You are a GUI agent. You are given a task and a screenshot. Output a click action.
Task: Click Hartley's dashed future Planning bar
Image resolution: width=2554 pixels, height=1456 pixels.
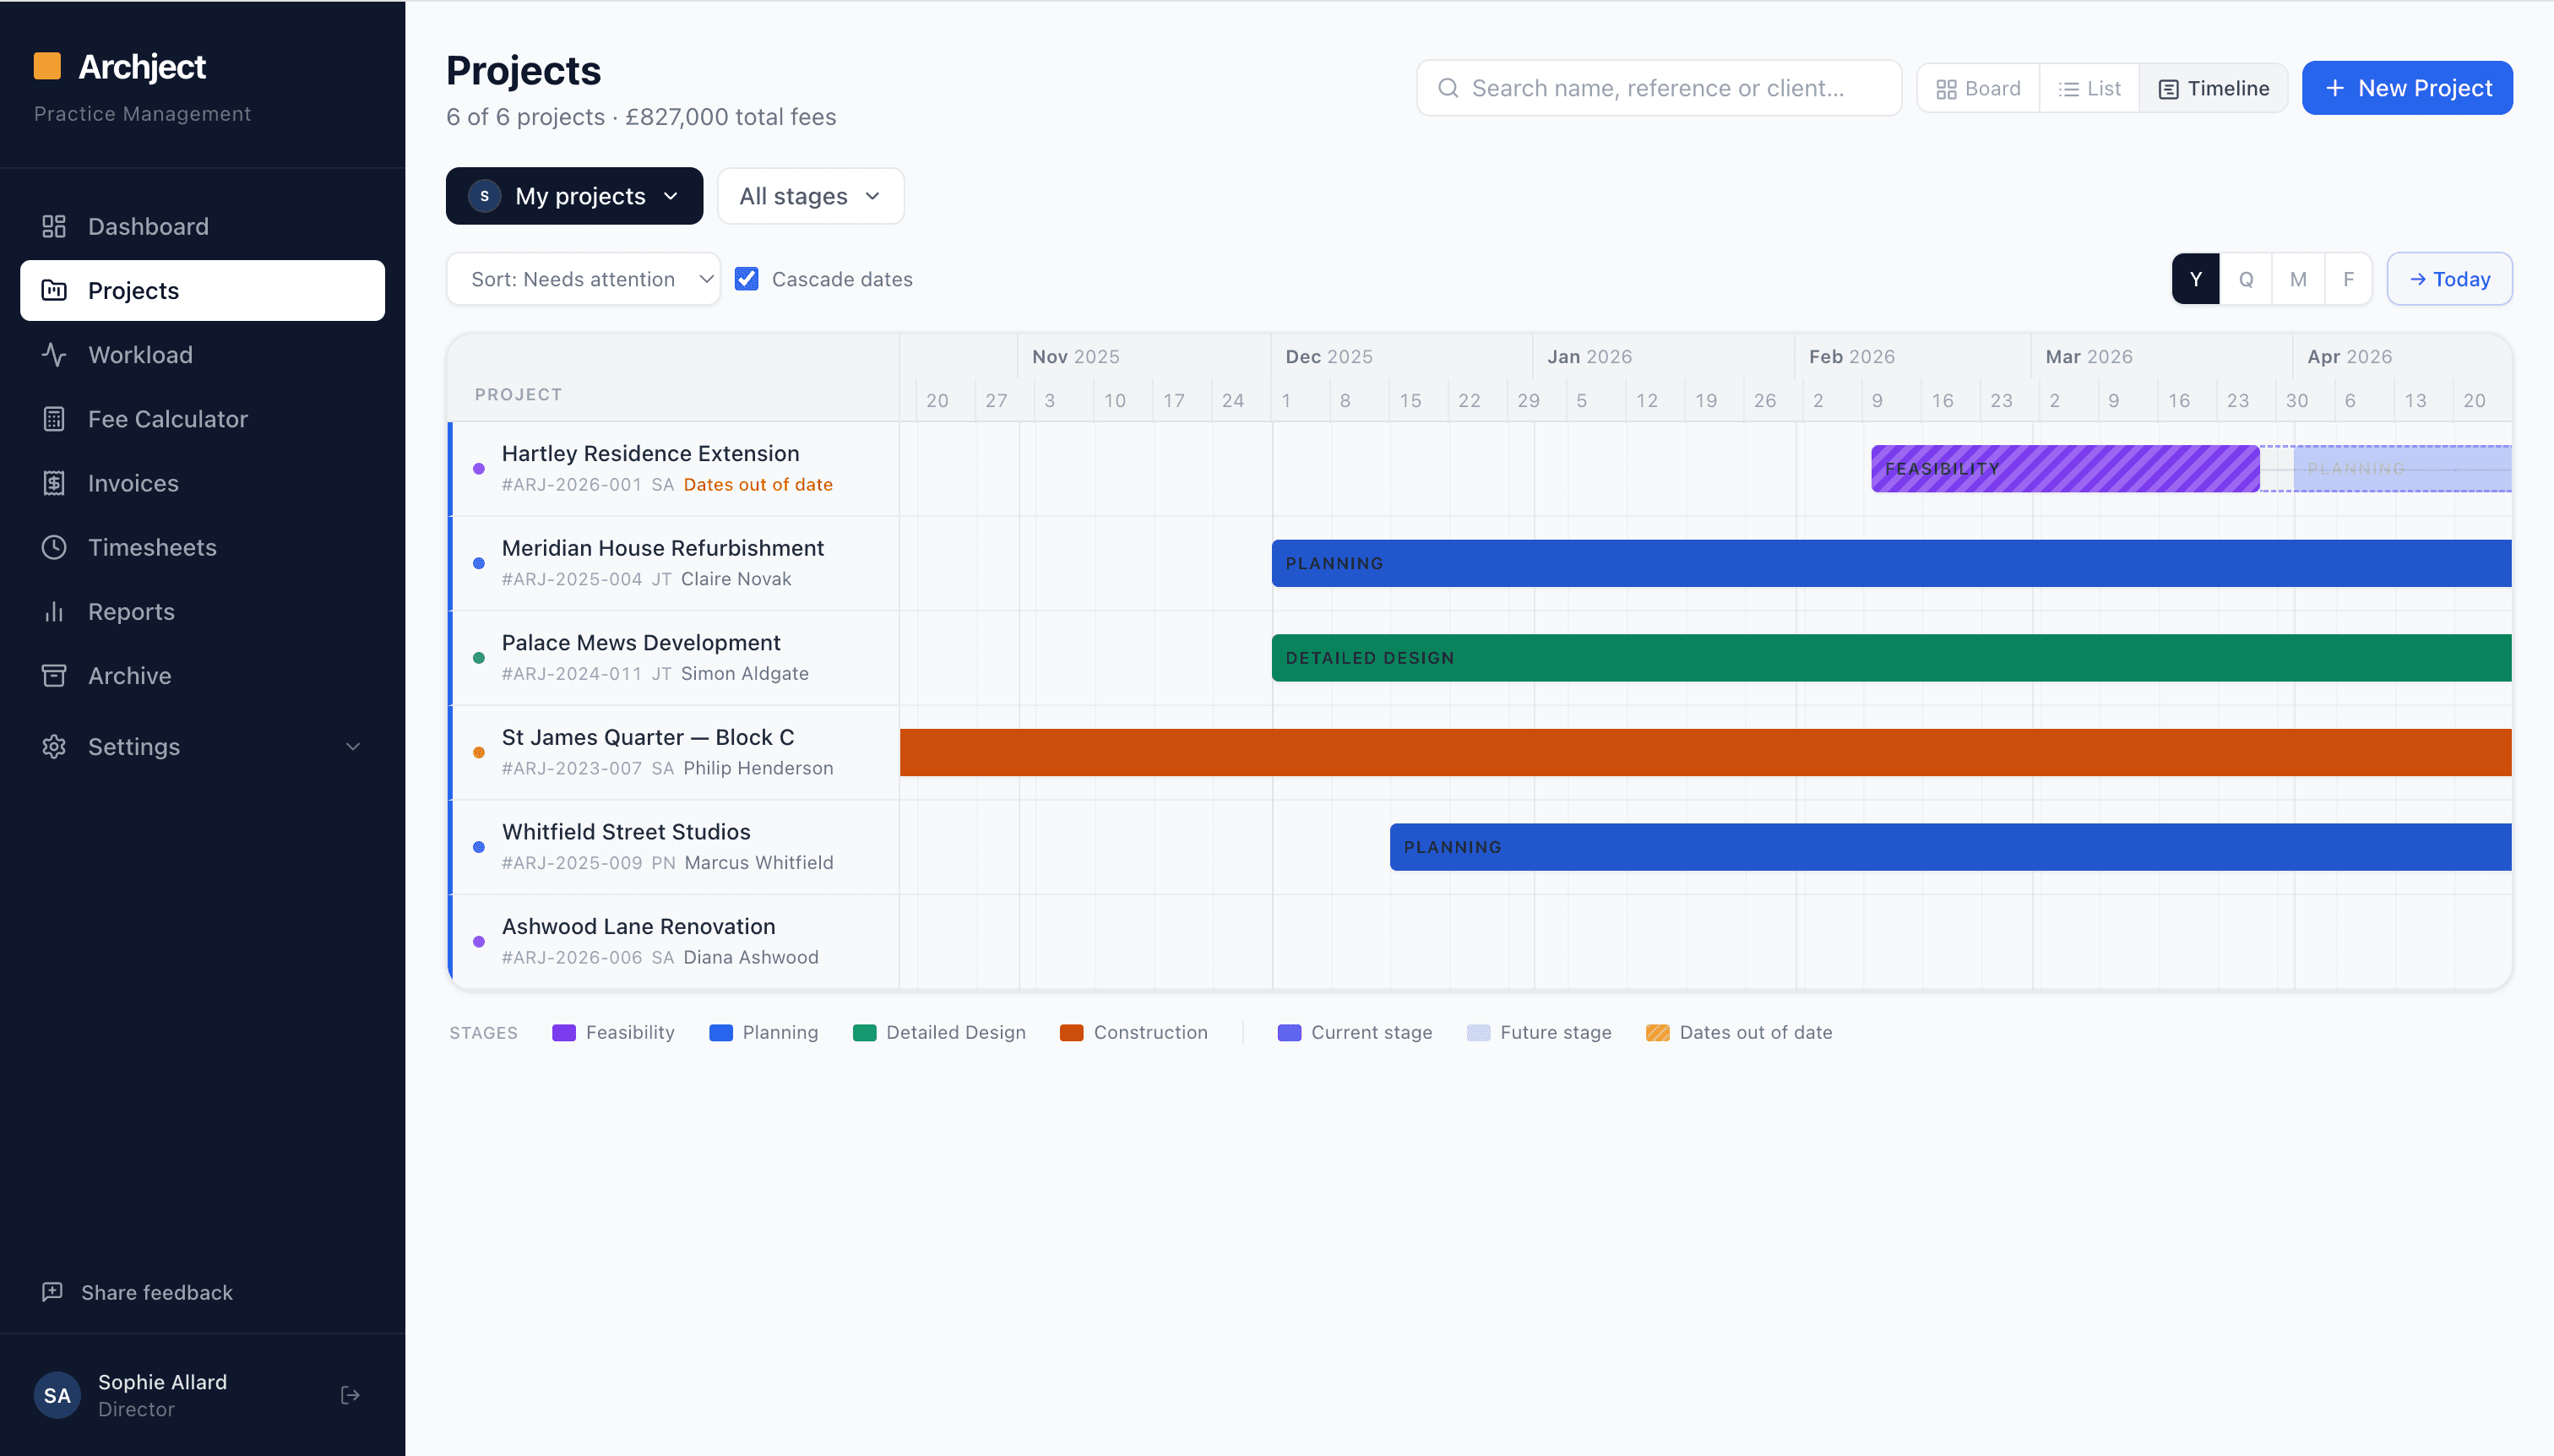[x=2402, y=468]
